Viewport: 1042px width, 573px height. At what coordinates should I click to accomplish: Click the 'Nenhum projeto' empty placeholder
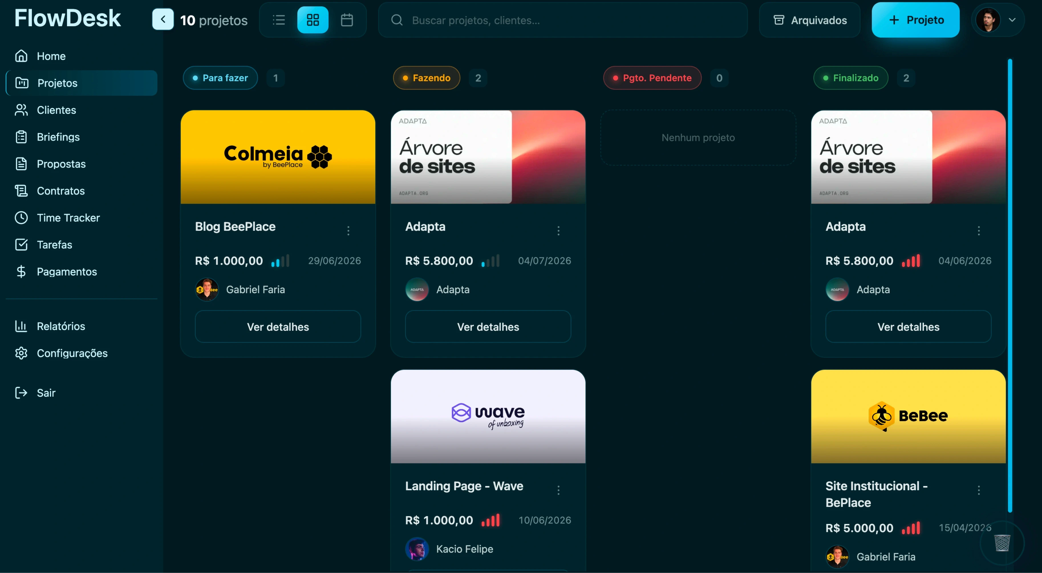(x=698, y=137)
